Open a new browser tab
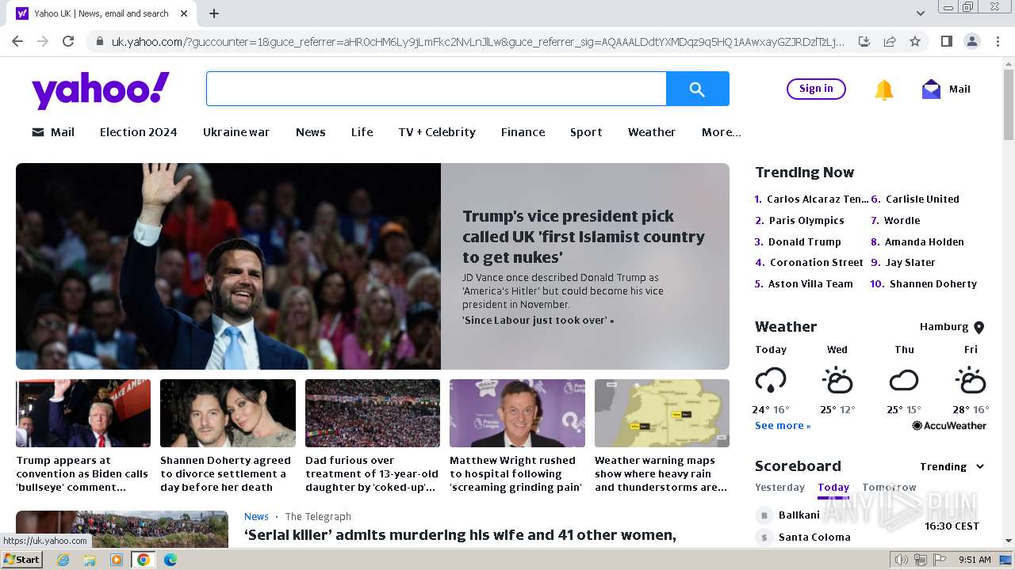Screen dimensions: 1015x570 point(214,13)
